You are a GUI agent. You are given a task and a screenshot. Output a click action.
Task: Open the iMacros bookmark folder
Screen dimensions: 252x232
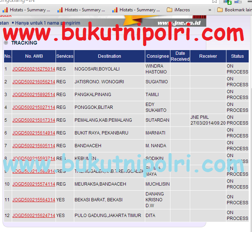(x=178, y=10)
